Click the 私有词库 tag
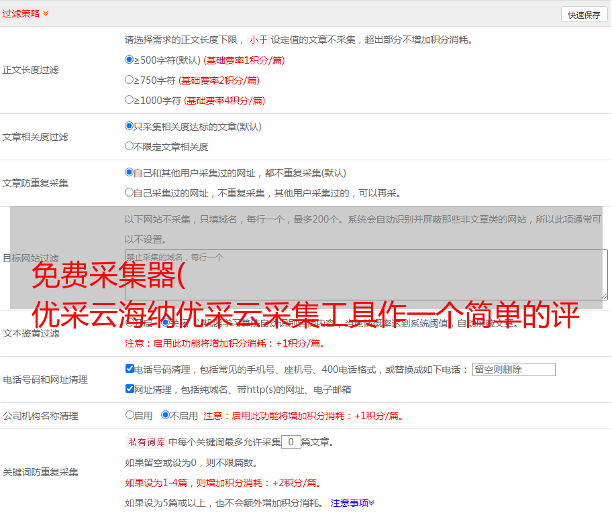 (x=147, y=442)
